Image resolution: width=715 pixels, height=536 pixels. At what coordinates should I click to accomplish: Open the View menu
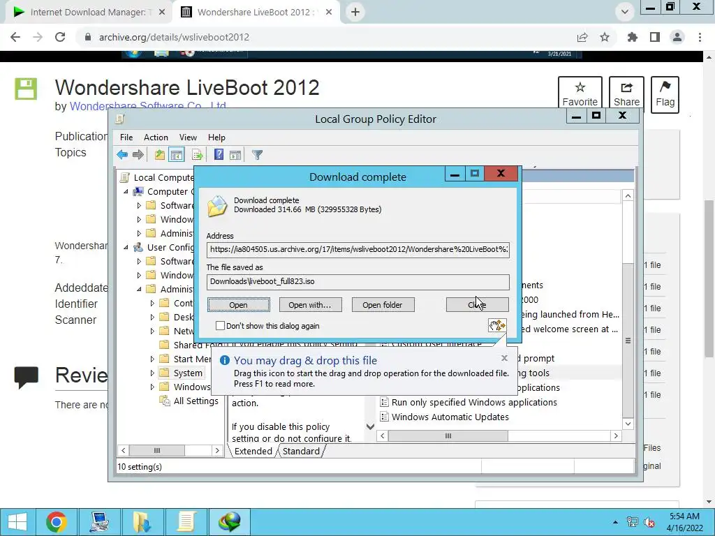pyautogui.click(x=188, y=137)
